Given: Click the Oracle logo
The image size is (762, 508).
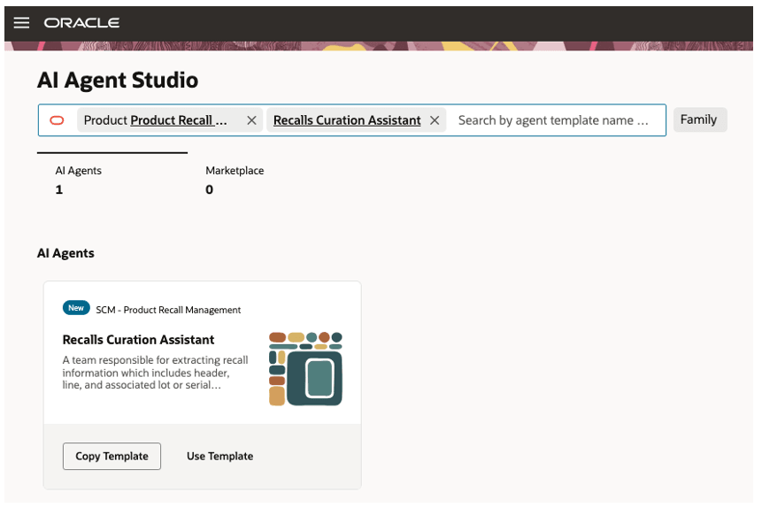Looking at the screenshot, I should 81,23.
